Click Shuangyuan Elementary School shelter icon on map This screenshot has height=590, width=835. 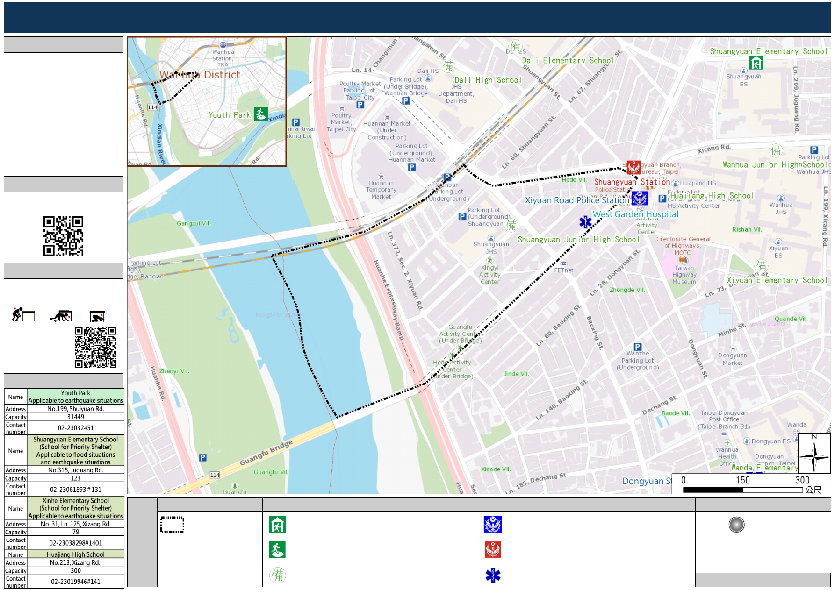coord(756,63)
